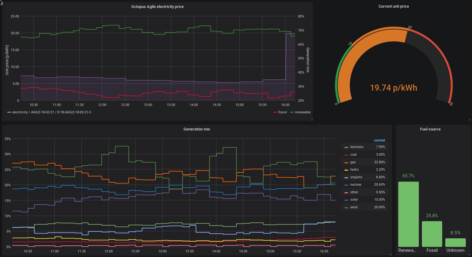Click the 19.74 p/kWh gauge value

(x=393, y=88)
